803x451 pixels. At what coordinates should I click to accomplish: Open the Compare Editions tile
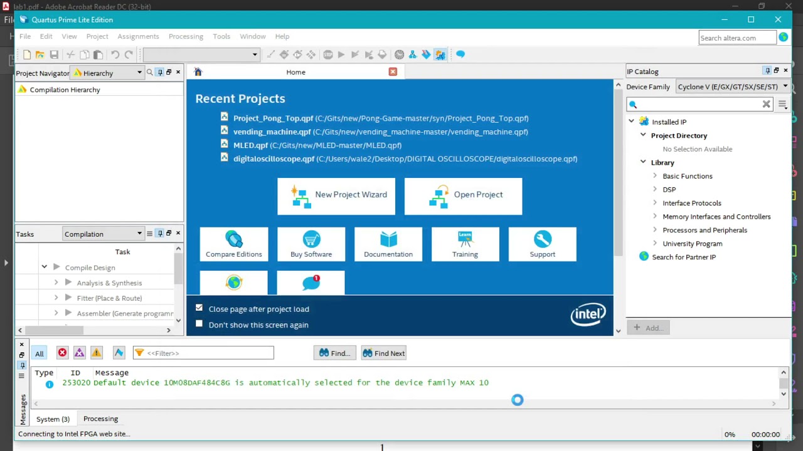(234, 244)
